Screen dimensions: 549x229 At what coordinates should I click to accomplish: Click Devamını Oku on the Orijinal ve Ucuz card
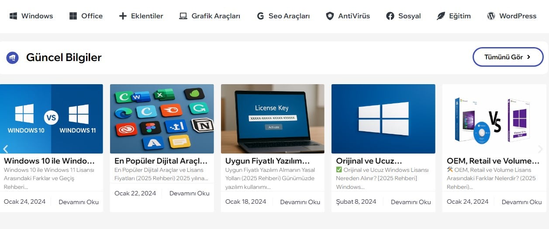(411, 202)
